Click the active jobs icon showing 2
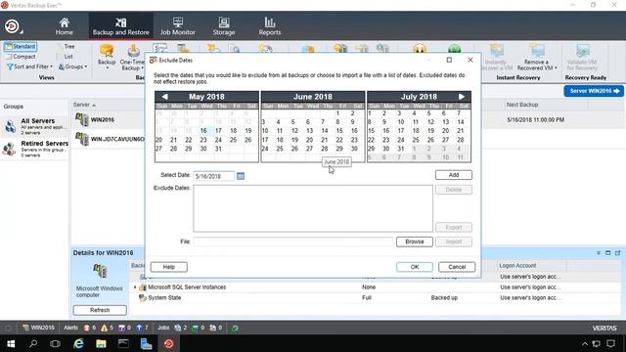Screen dimensions: 626x352 point(180,328)
